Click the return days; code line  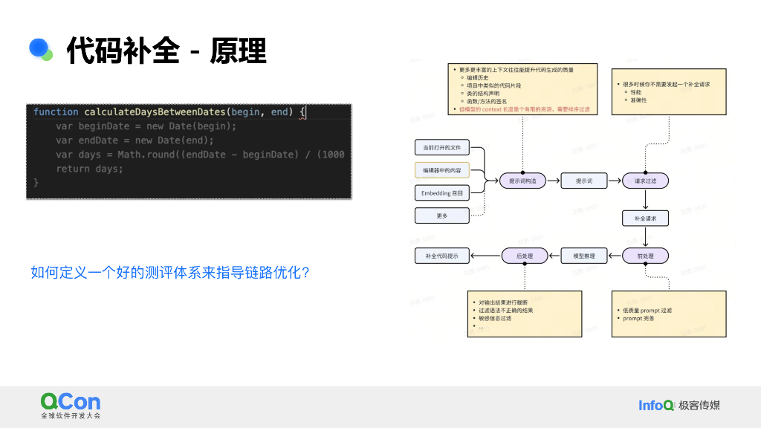click(89, 169)
